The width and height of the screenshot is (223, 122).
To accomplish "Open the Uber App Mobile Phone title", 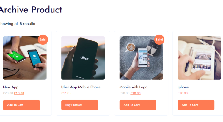I will click(x=81, y=87).
